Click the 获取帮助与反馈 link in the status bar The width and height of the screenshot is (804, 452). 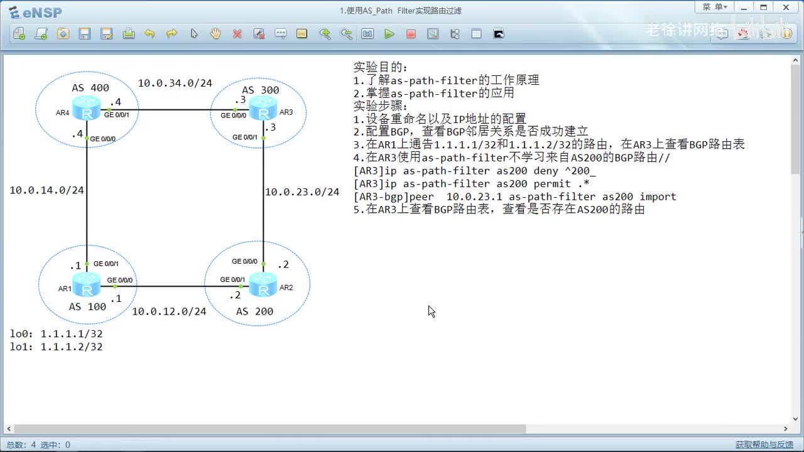click(x=764, y=444)
